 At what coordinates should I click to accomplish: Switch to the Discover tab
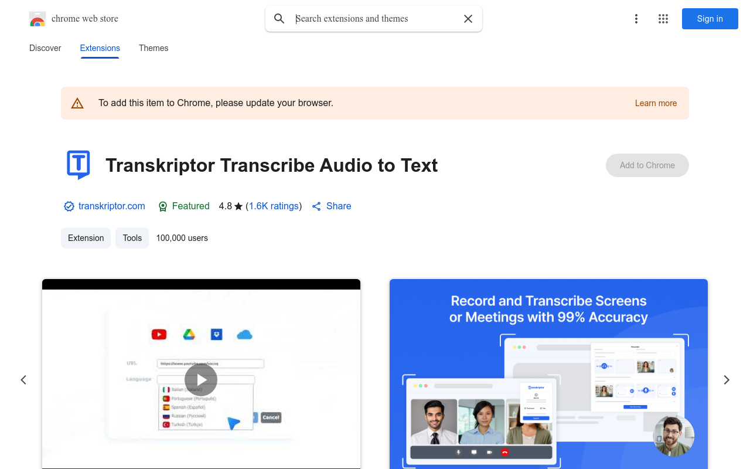45,48
